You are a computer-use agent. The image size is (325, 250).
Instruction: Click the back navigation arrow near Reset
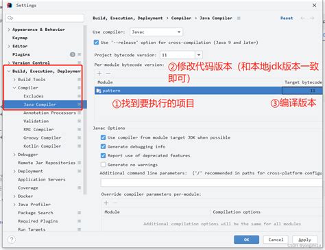point(303,18)
